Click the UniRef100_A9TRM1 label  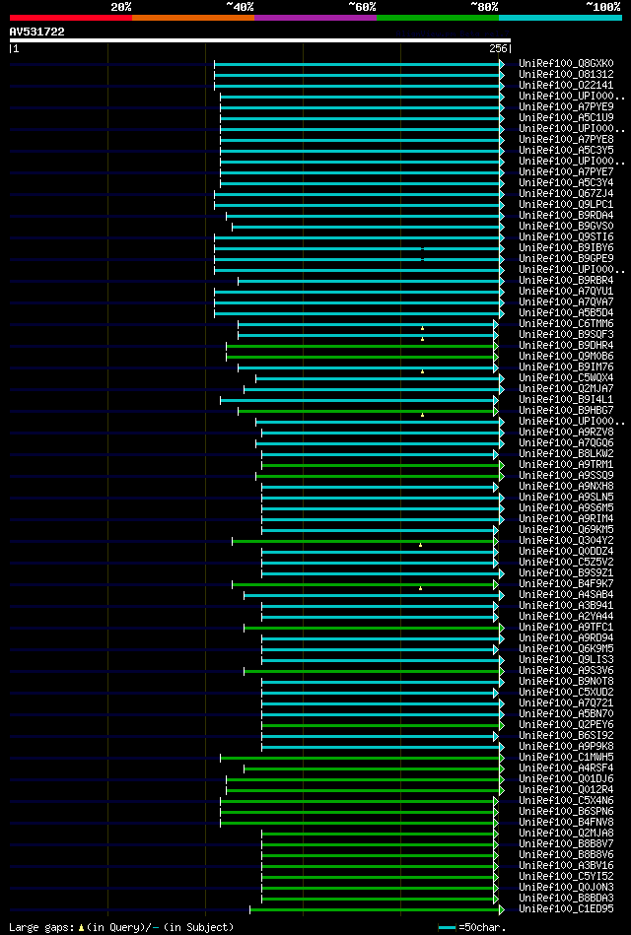(x=566, y=465)
